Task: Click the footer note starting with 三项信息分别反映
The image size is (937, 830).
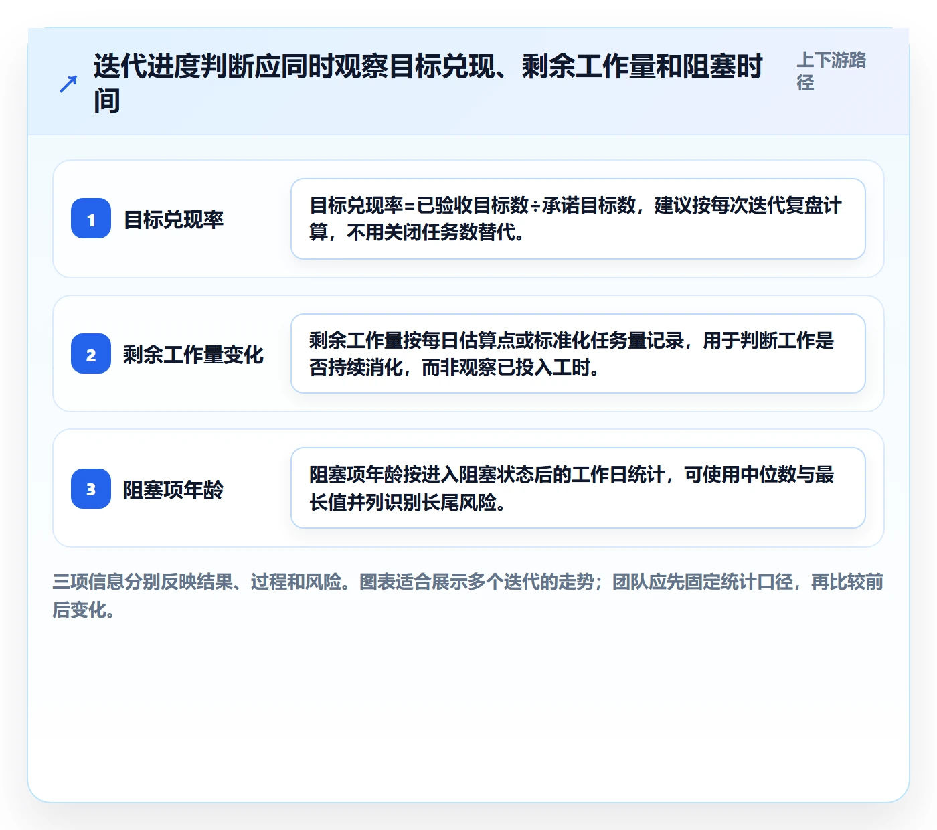Action: pyautogui.click(x=468, y=596)
